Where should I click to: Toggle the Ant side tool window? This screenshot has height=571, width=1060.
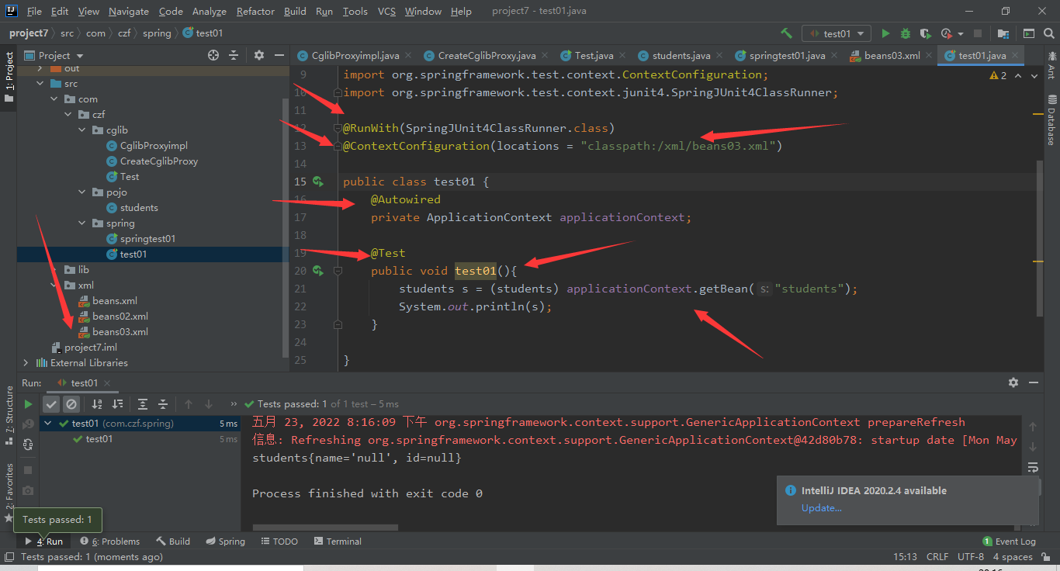coord(1051,65)
